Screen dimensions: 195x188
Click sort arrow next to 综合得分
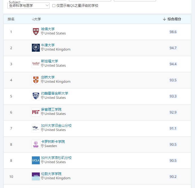click(x=165, y=19)
